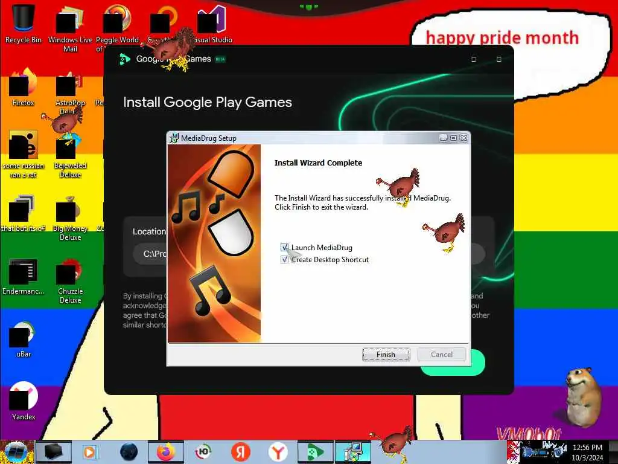Click the tray icons beside the clock
Viewport: 618px width, 464px height.
point(544,452)
